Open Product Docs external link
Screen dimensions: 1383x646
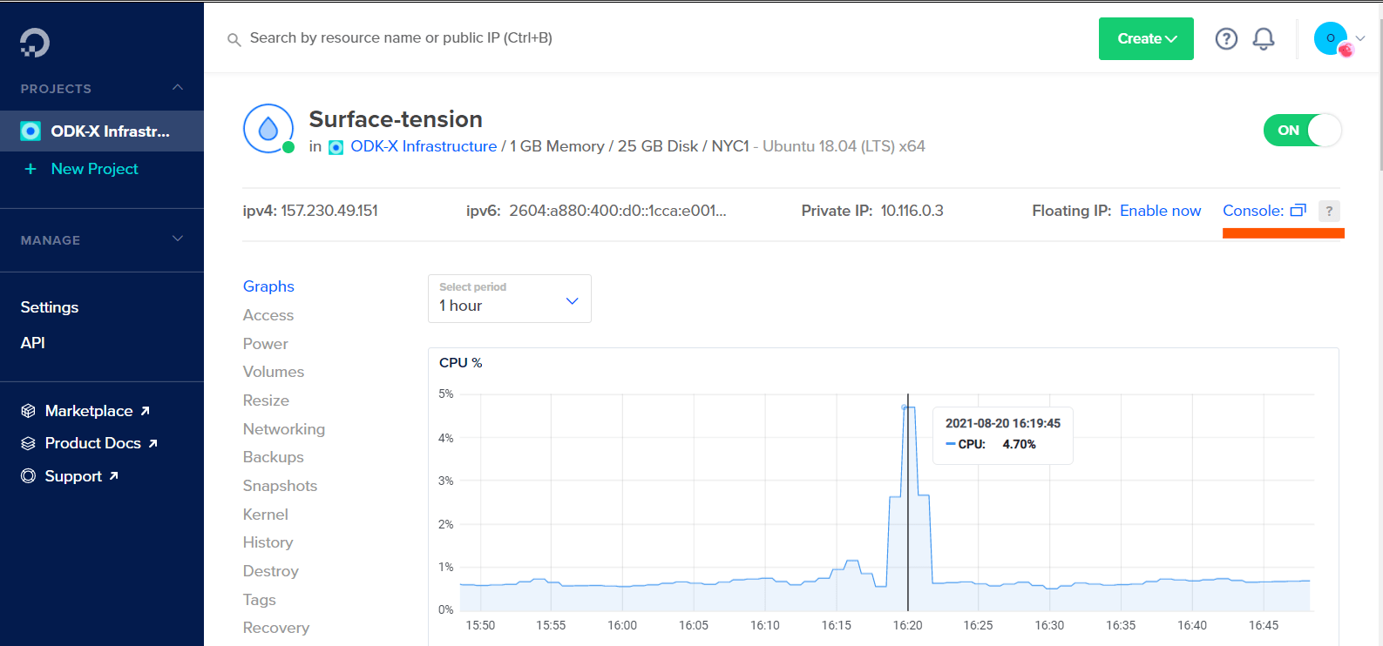(101, 443)
